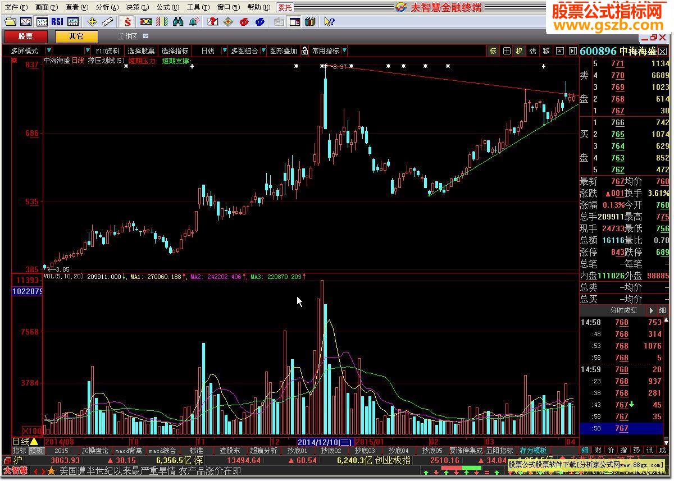Click the play arrow beside 分时成交
The height and width of the screenshot is (481, 674).
(651, 310)
